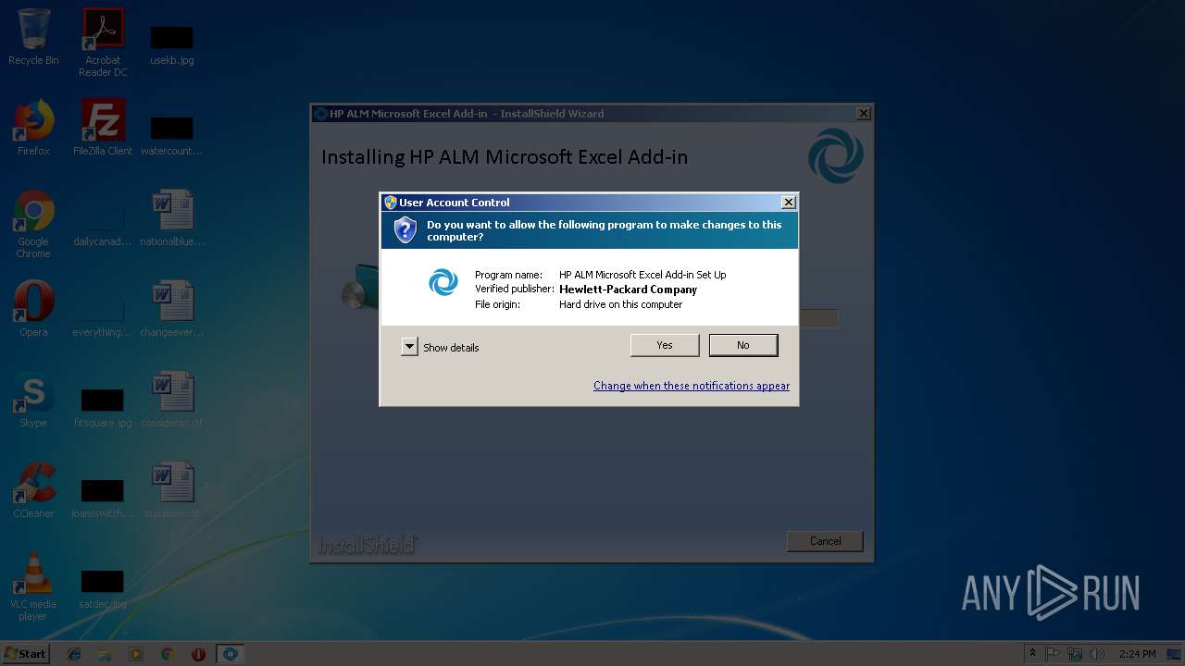Open Opera from taskbar

pyautogui.click(x=198, y=654)
